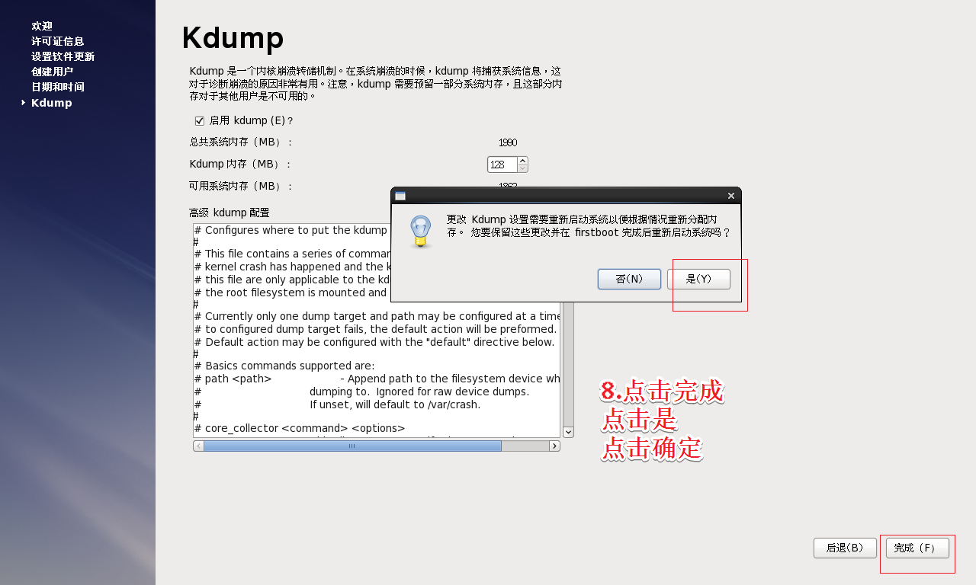Close the Kdump restart dialog
The image size is (976, 585).
pos(731,196)
